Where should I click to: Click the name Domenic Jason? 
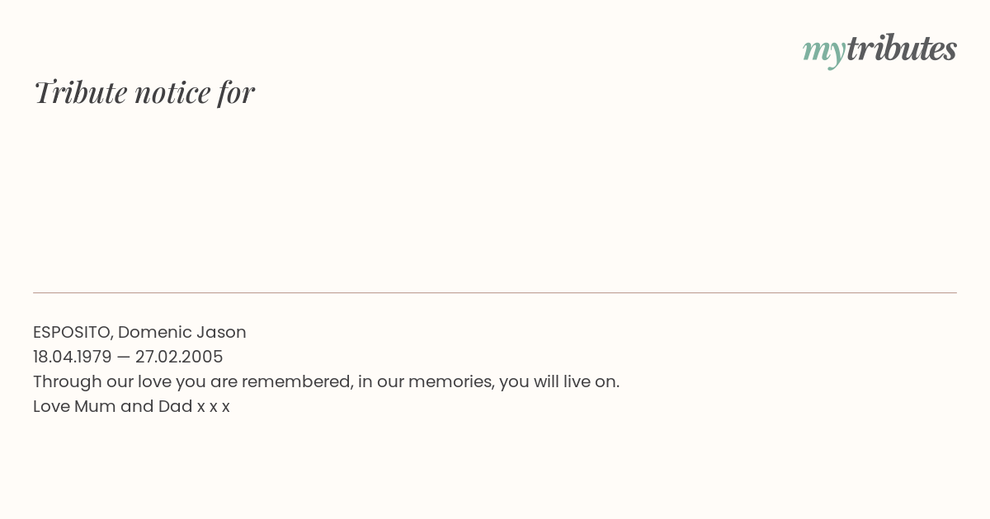[x=182, y=332]
